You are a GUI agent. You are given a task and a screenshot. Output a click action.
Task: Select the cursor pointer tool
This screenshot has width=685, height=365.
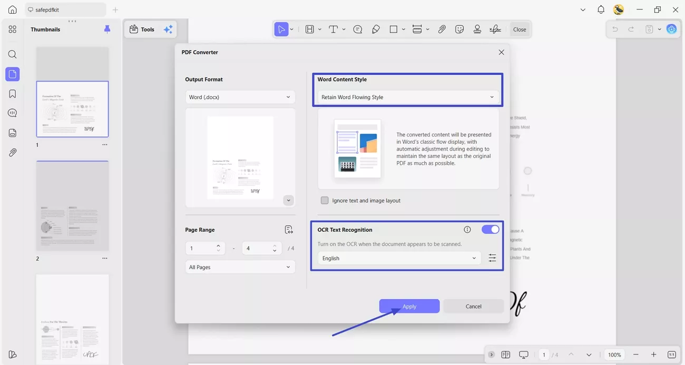282,29
